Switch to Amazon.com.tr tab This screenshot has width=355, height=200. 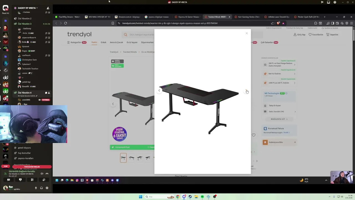[128, 17]
